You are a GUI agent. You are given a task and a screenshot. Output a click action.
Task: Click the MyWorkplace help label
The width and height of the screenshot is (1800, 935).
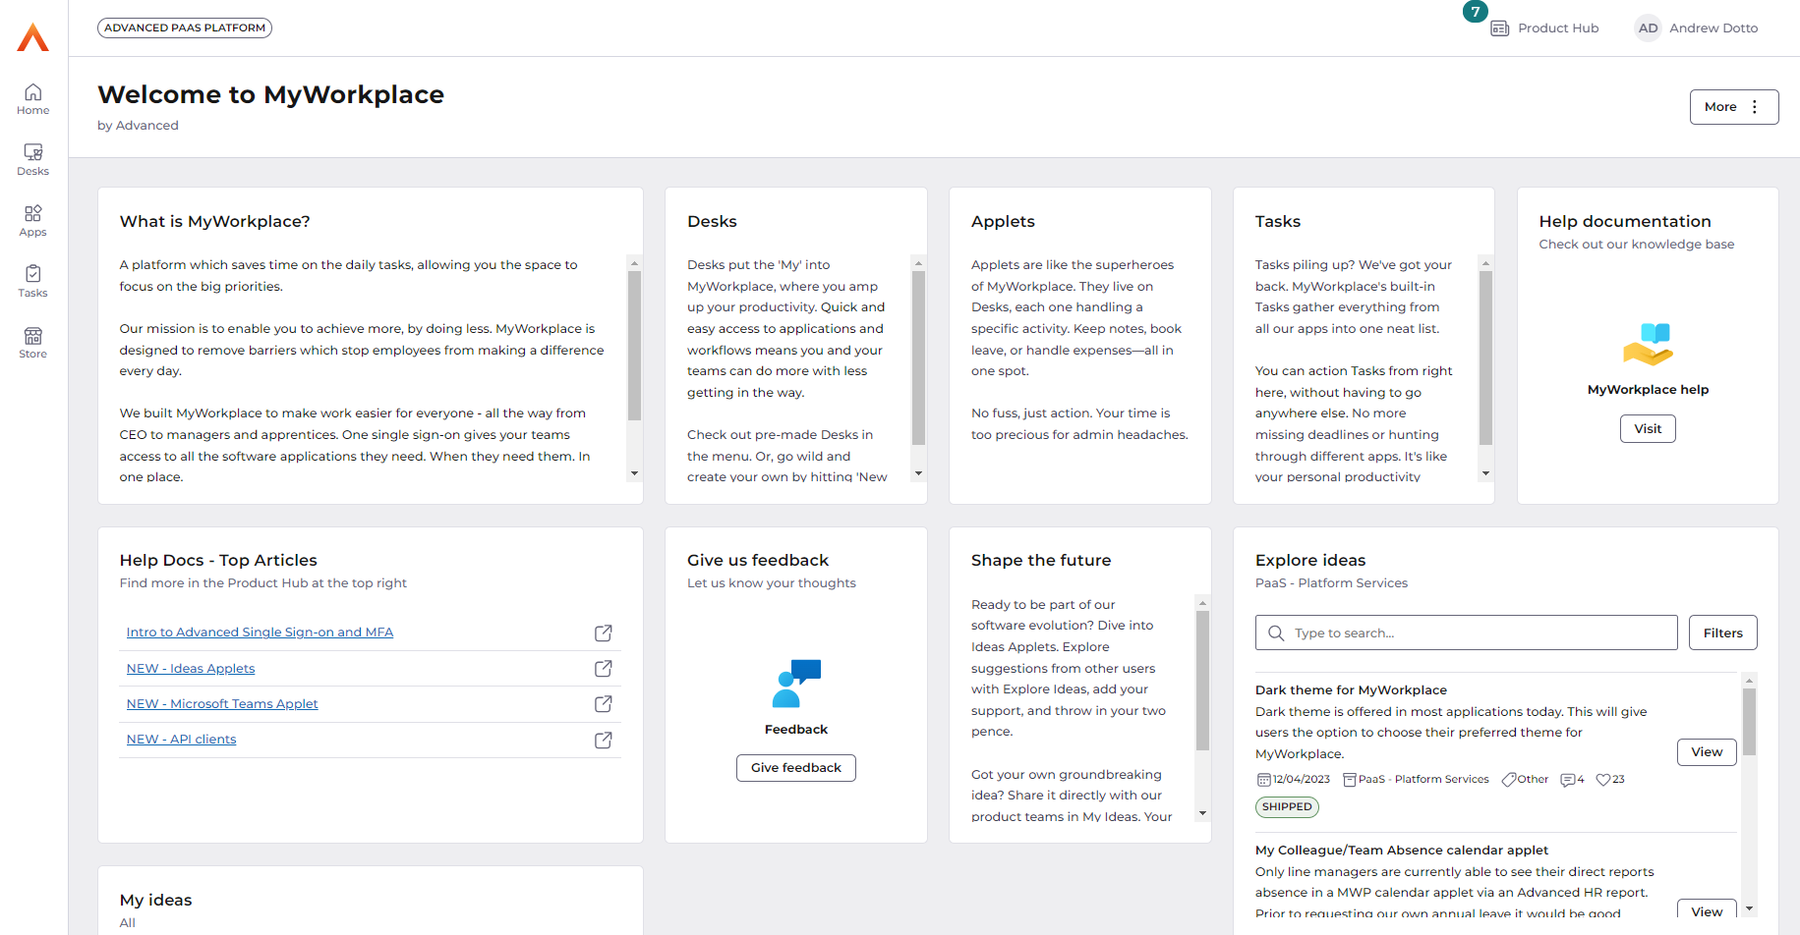(1648, 390)
